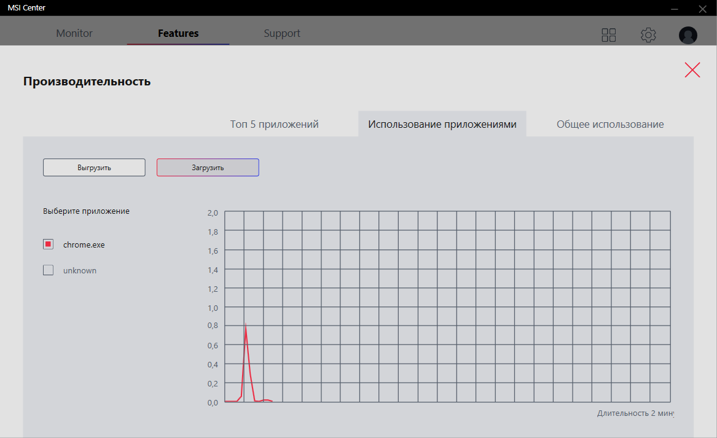Open the Support tab
This screenshot has width=717, height=438.
point(282,34)
